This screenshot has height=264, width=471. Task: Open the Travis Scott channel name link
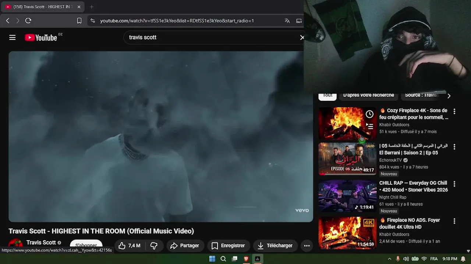tap(41, 242)
